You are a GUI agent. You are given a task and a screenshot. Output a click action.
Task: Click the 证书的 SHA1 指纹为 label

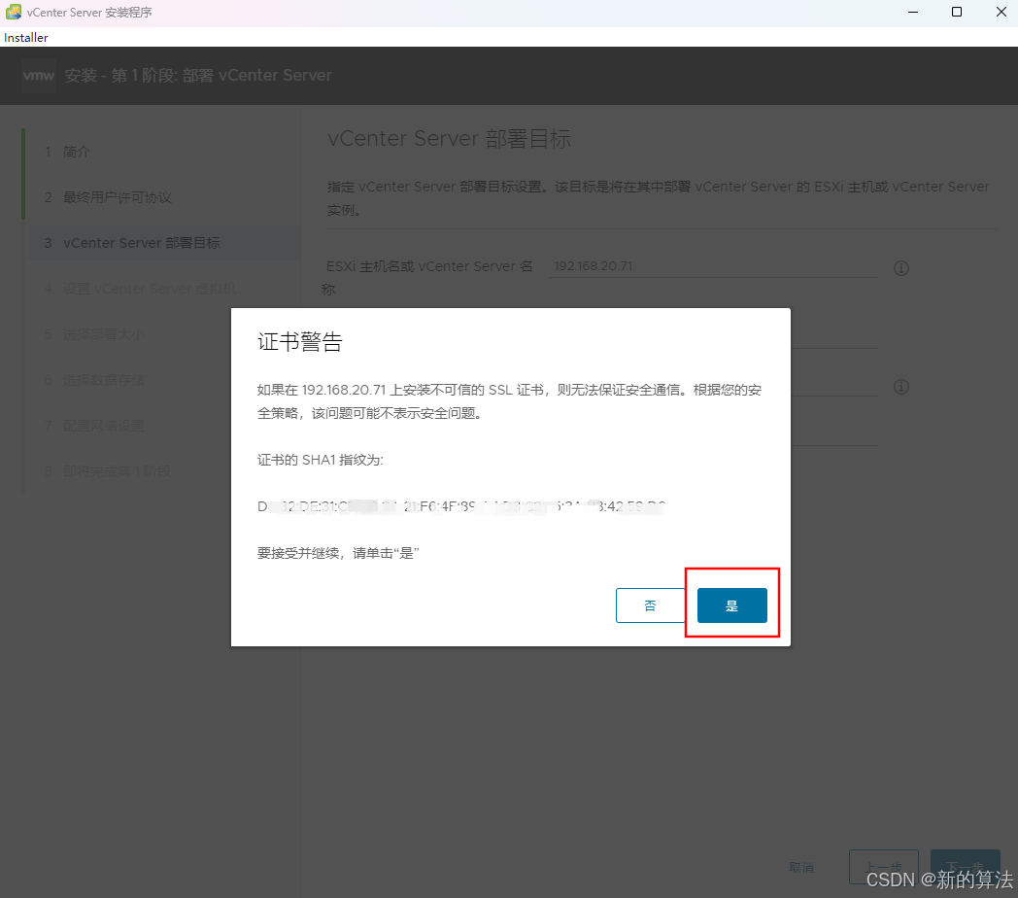(x=321, y=460)
